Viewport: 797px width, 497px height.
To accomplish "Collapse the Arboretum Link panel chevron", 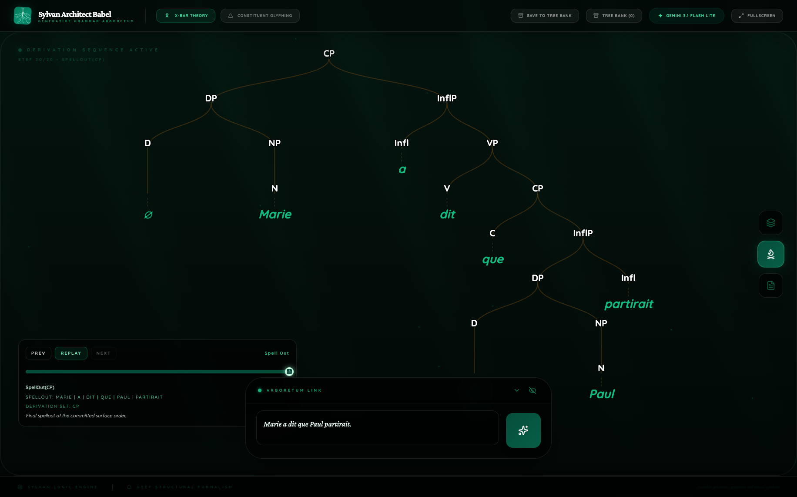I will [517, 390].
